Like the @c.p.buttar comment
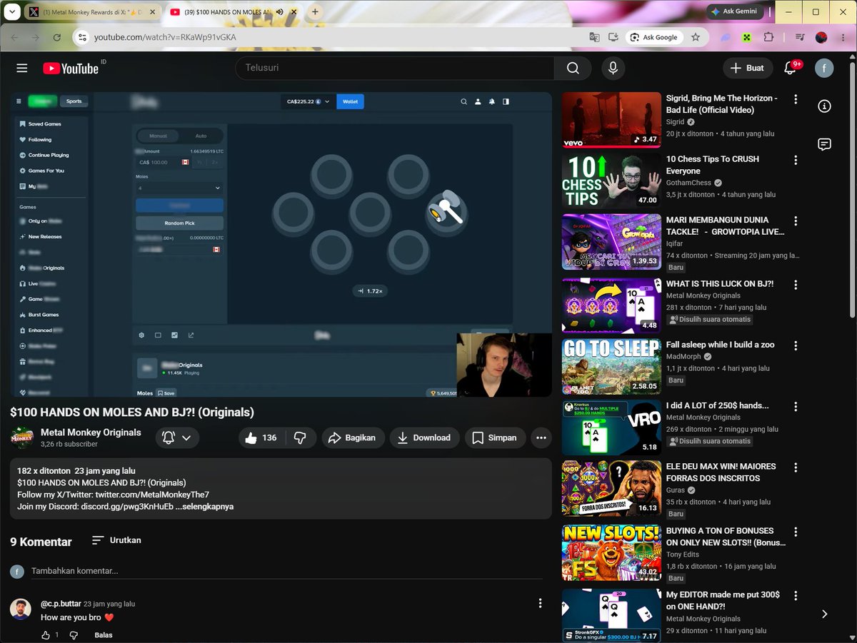Screen dimensions: 857x643 [x=46, y=635]
